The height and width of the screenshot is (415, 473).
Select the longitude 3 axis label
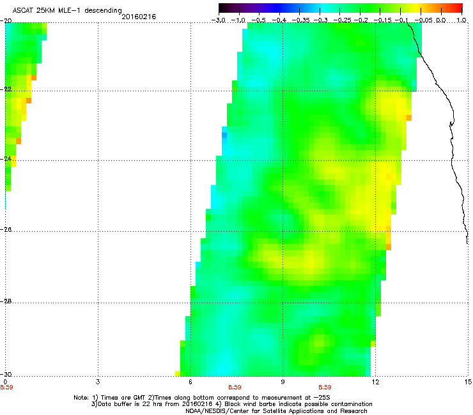click(98, 382)
